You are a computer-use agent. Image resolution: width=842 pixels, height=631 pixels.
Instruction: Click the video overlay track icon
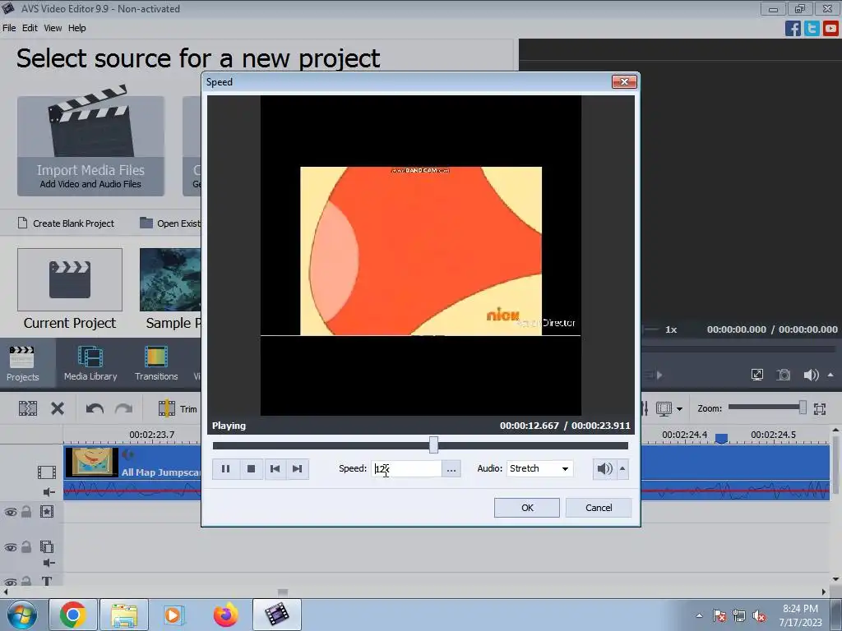pyautogui.click(x=47, y=546)
